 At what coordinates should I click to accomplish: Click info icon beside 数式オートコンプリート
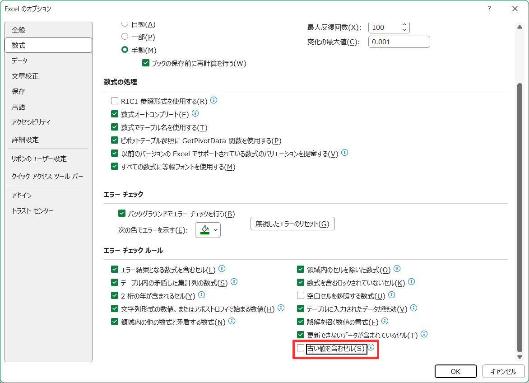coord(195,113)
